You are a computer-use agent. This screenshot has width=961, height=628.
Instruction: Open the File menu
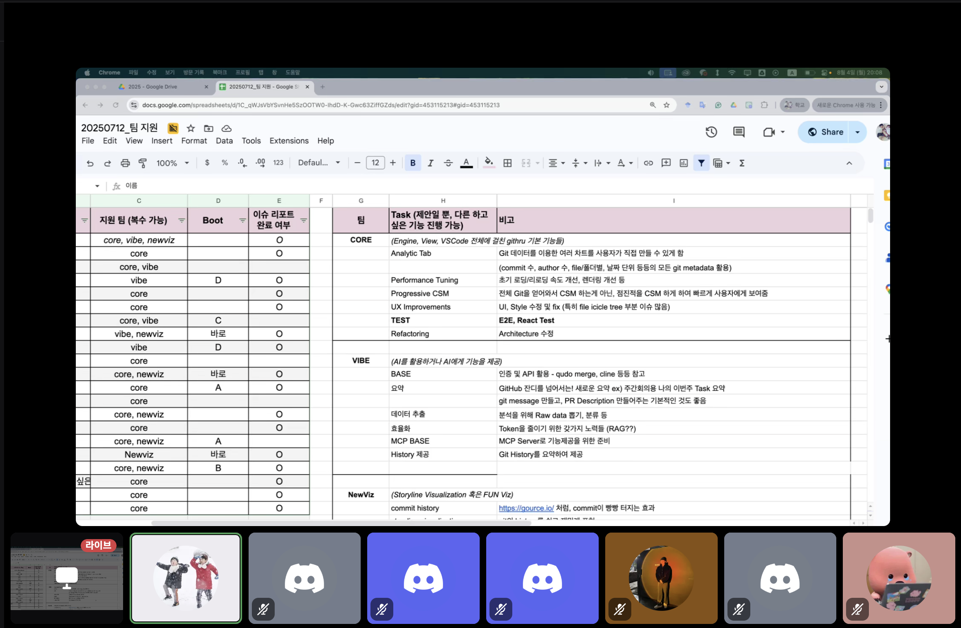click(88, 141)
